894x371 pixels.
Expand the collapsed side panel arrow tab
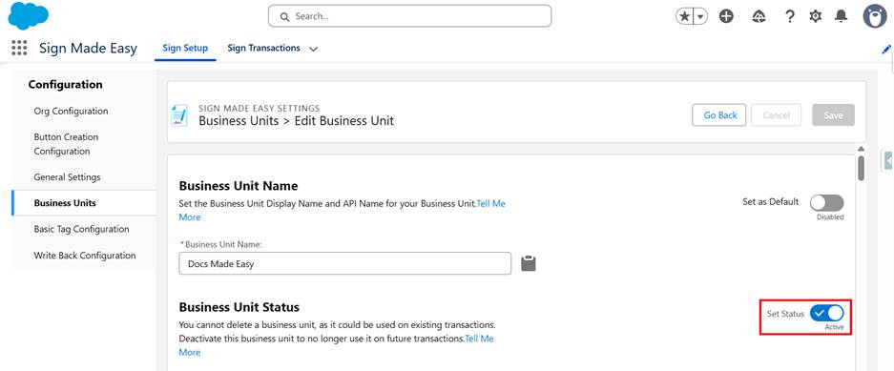(x=887, y=160)
